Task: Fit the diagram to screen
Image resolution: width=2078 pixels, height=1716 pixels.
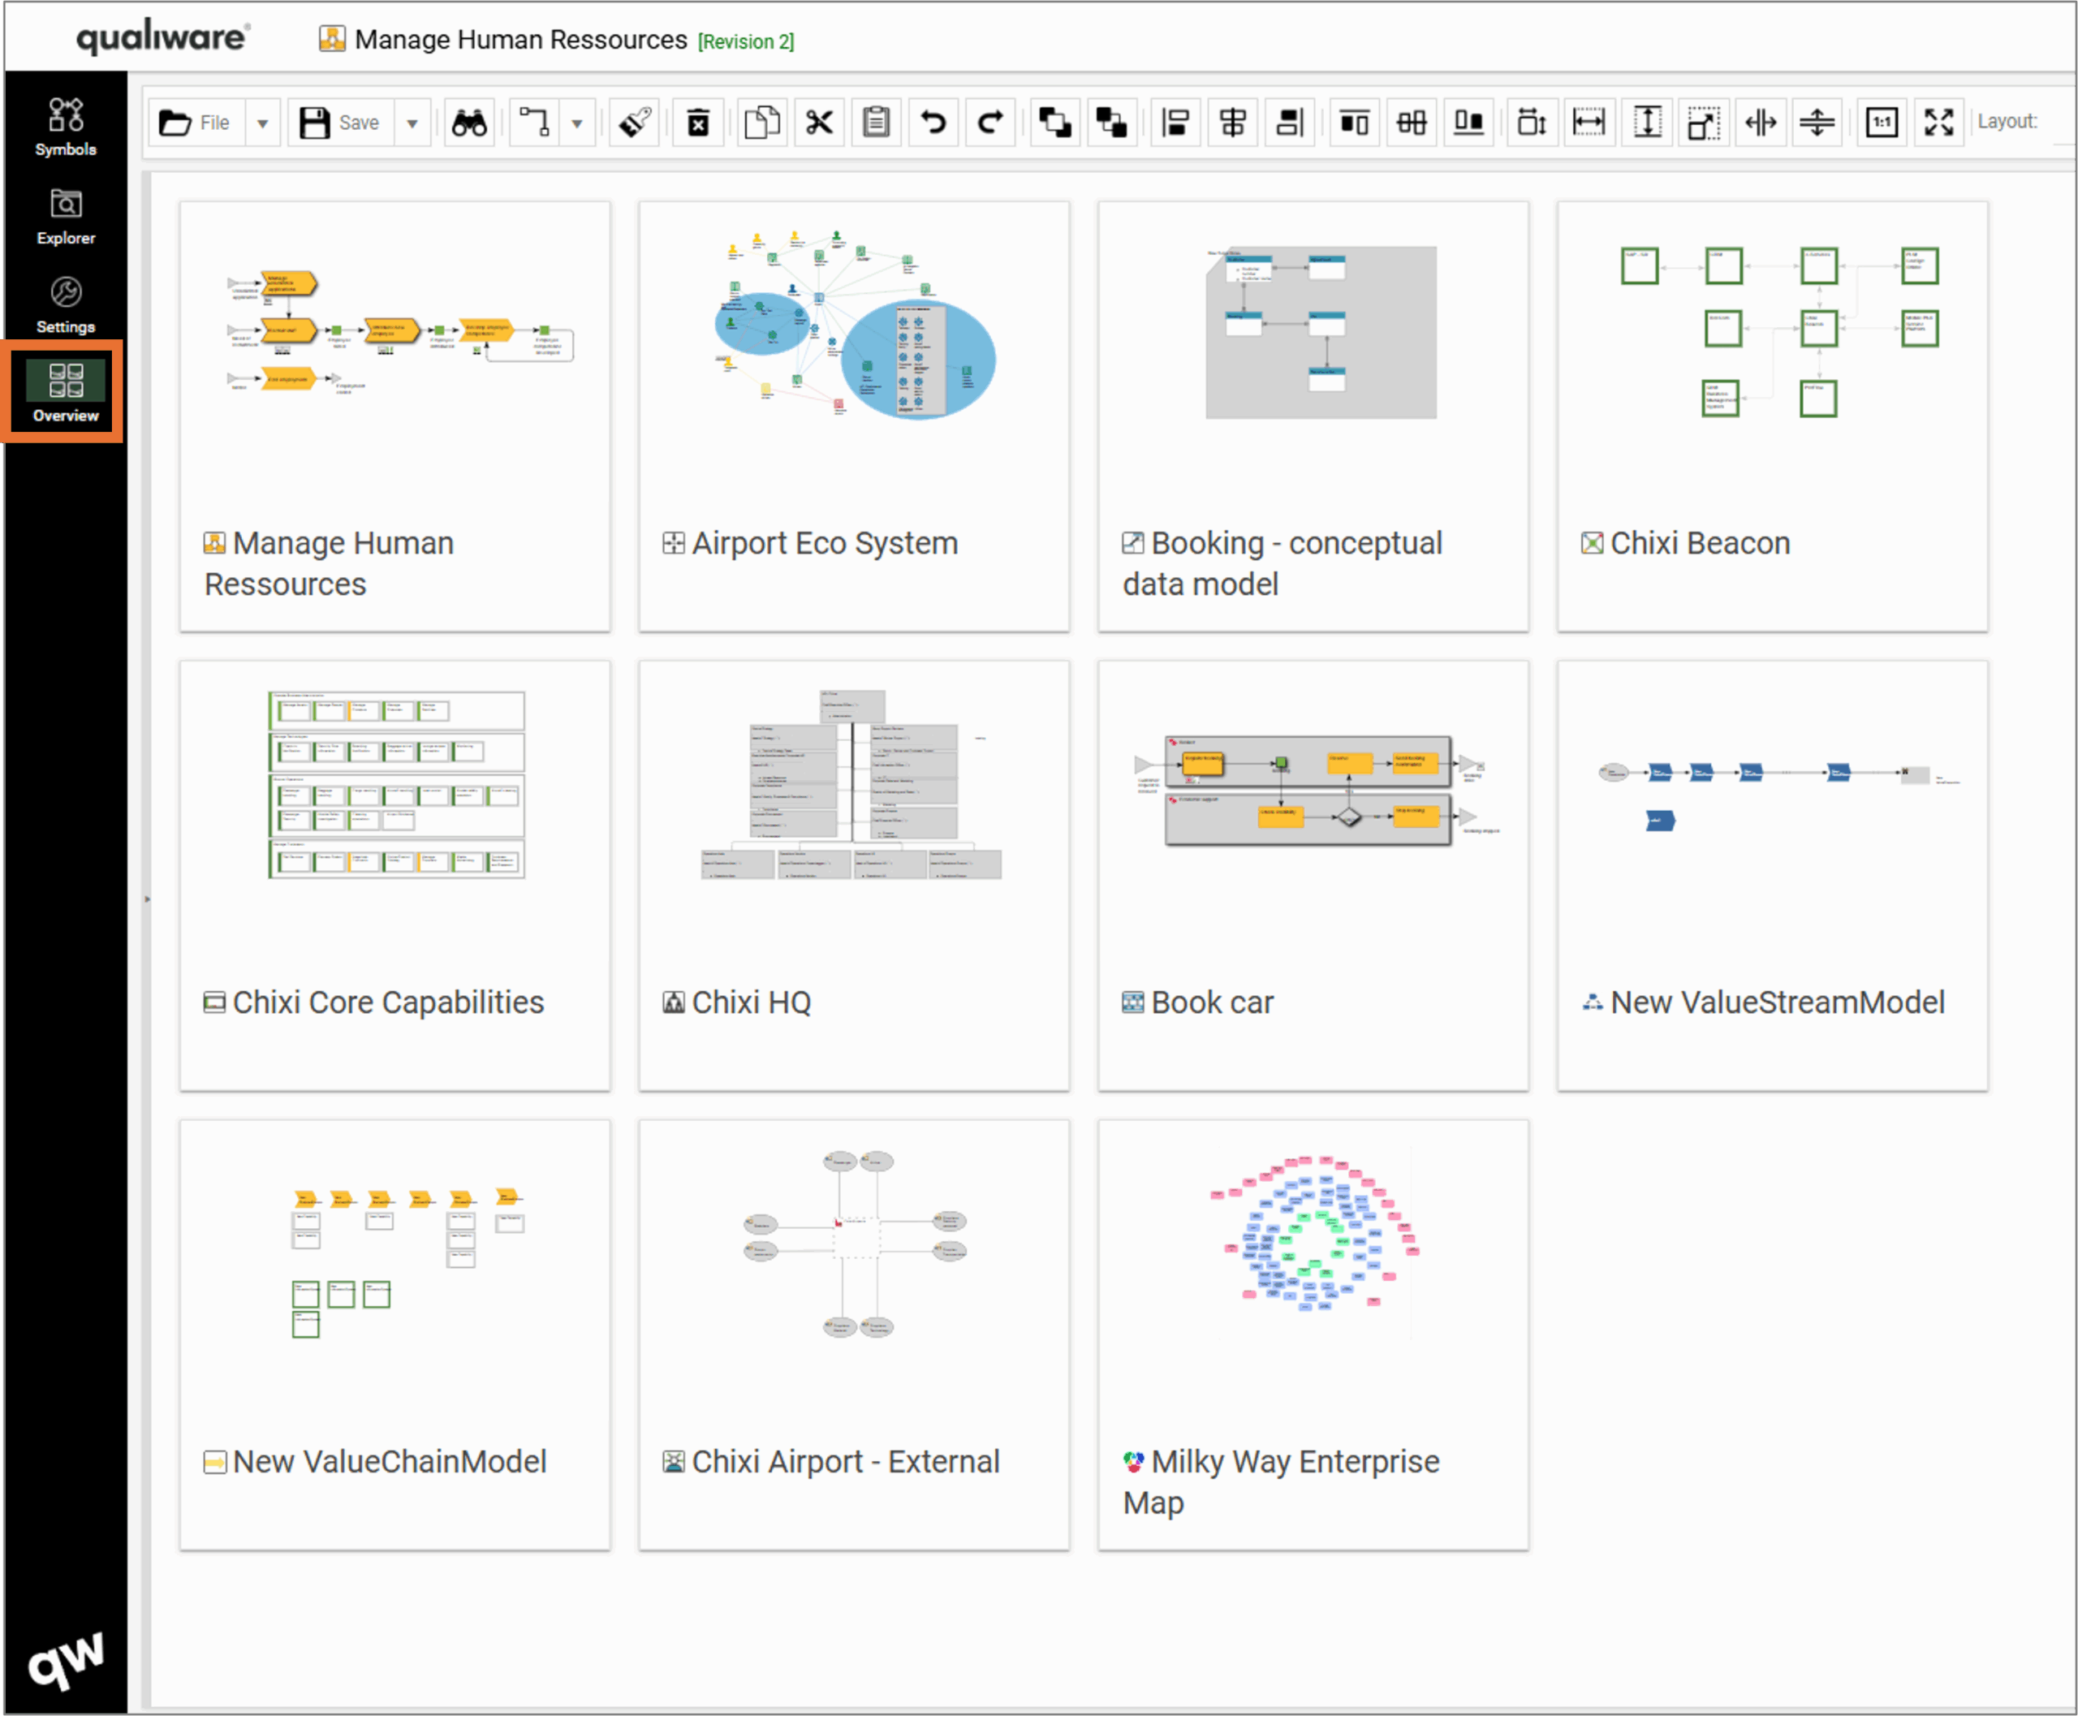Action: (x=1938, y=122)
